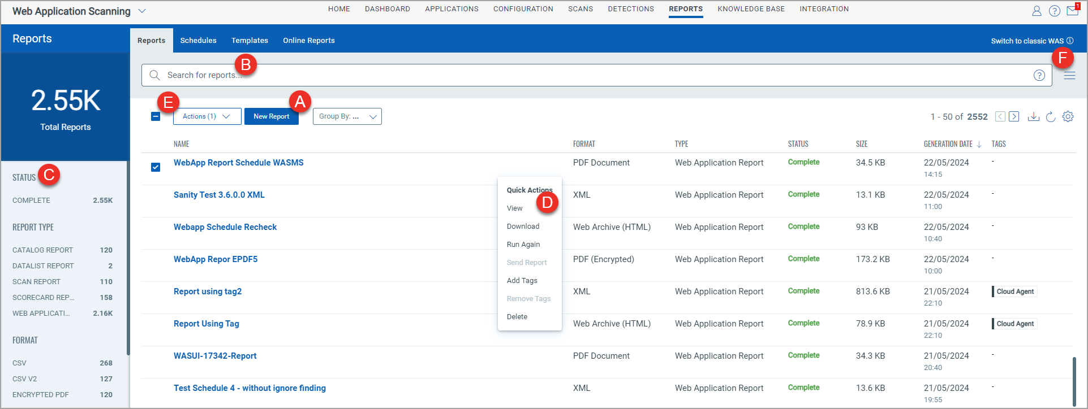Viewport: 1088px width, 409px height.
Task: Go to the HOME menu
Action: click(339, 9)
